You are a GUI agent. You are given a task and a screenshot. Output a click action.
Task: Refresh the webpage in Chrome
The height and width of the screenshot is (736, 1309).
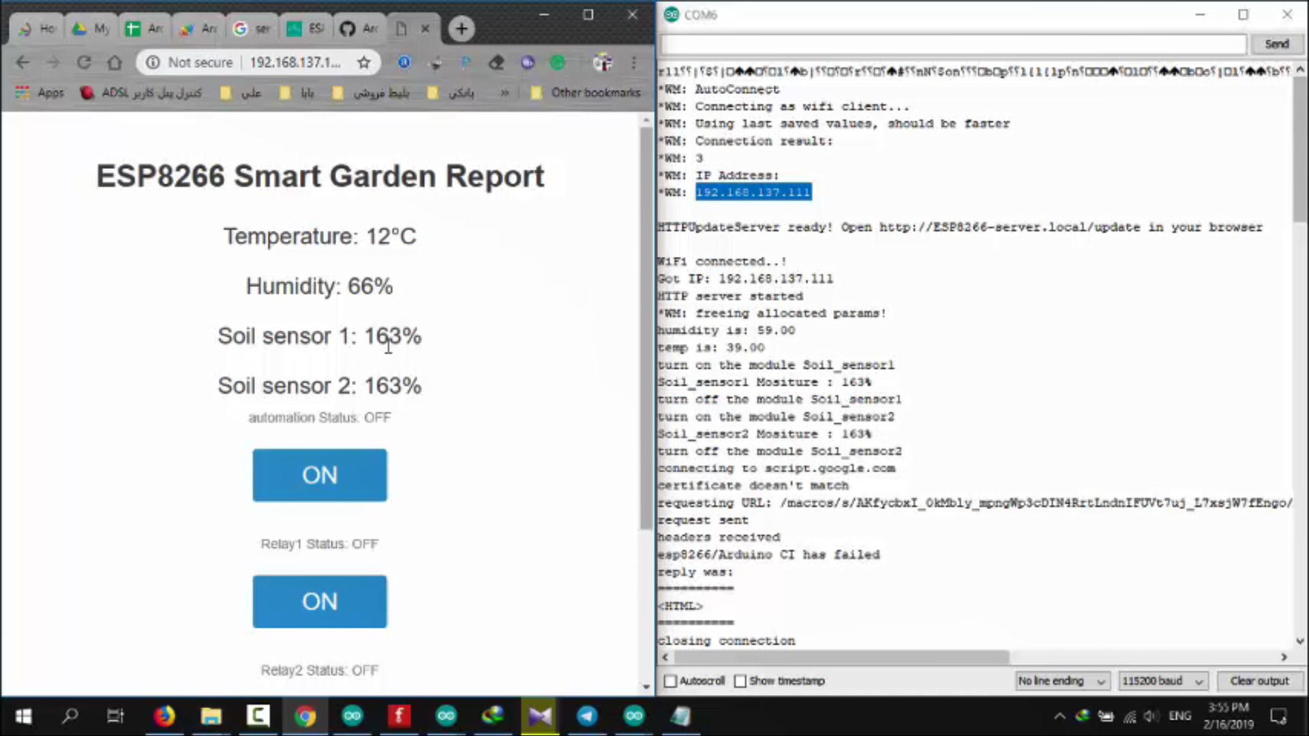coord(83,62)
